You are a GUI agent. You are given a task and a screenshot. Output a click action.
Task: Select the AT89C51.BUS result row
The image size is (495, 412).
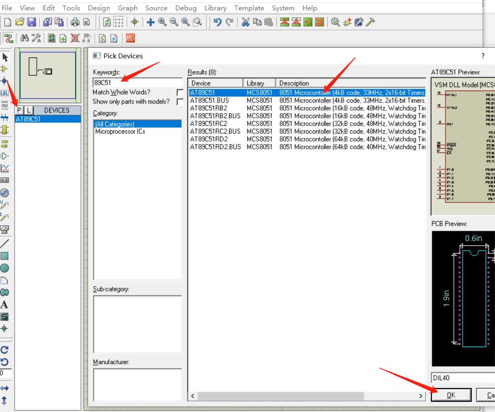(x=307, y=100)
